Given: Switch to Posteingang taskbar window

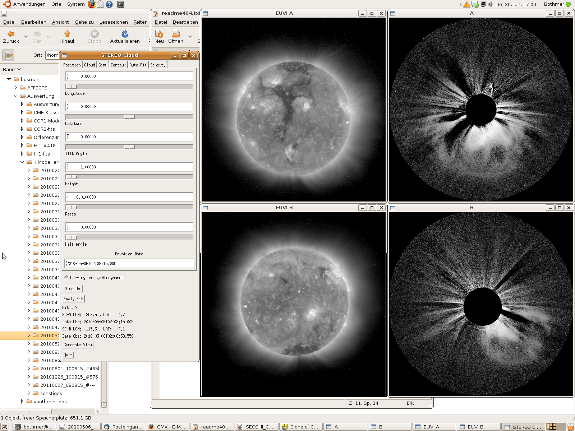Looking at the screenshot, I should click(123, 427).
